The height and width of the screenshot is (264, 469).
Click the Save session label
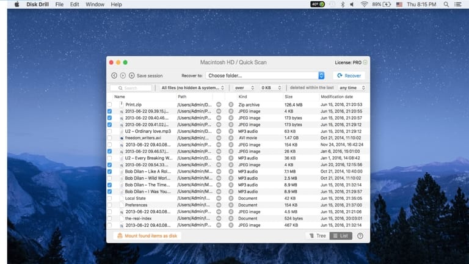(150, 76)
